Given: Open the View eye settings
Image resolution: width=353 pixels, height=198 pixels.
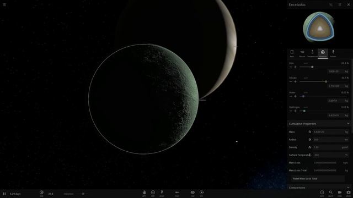Looking at the screenshot, I should [192, 193].
